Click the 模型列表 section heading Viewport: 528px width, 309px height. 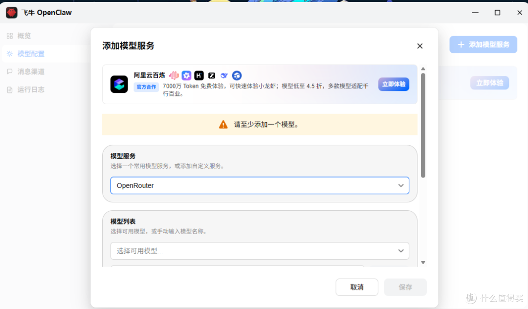coord(123,221)
